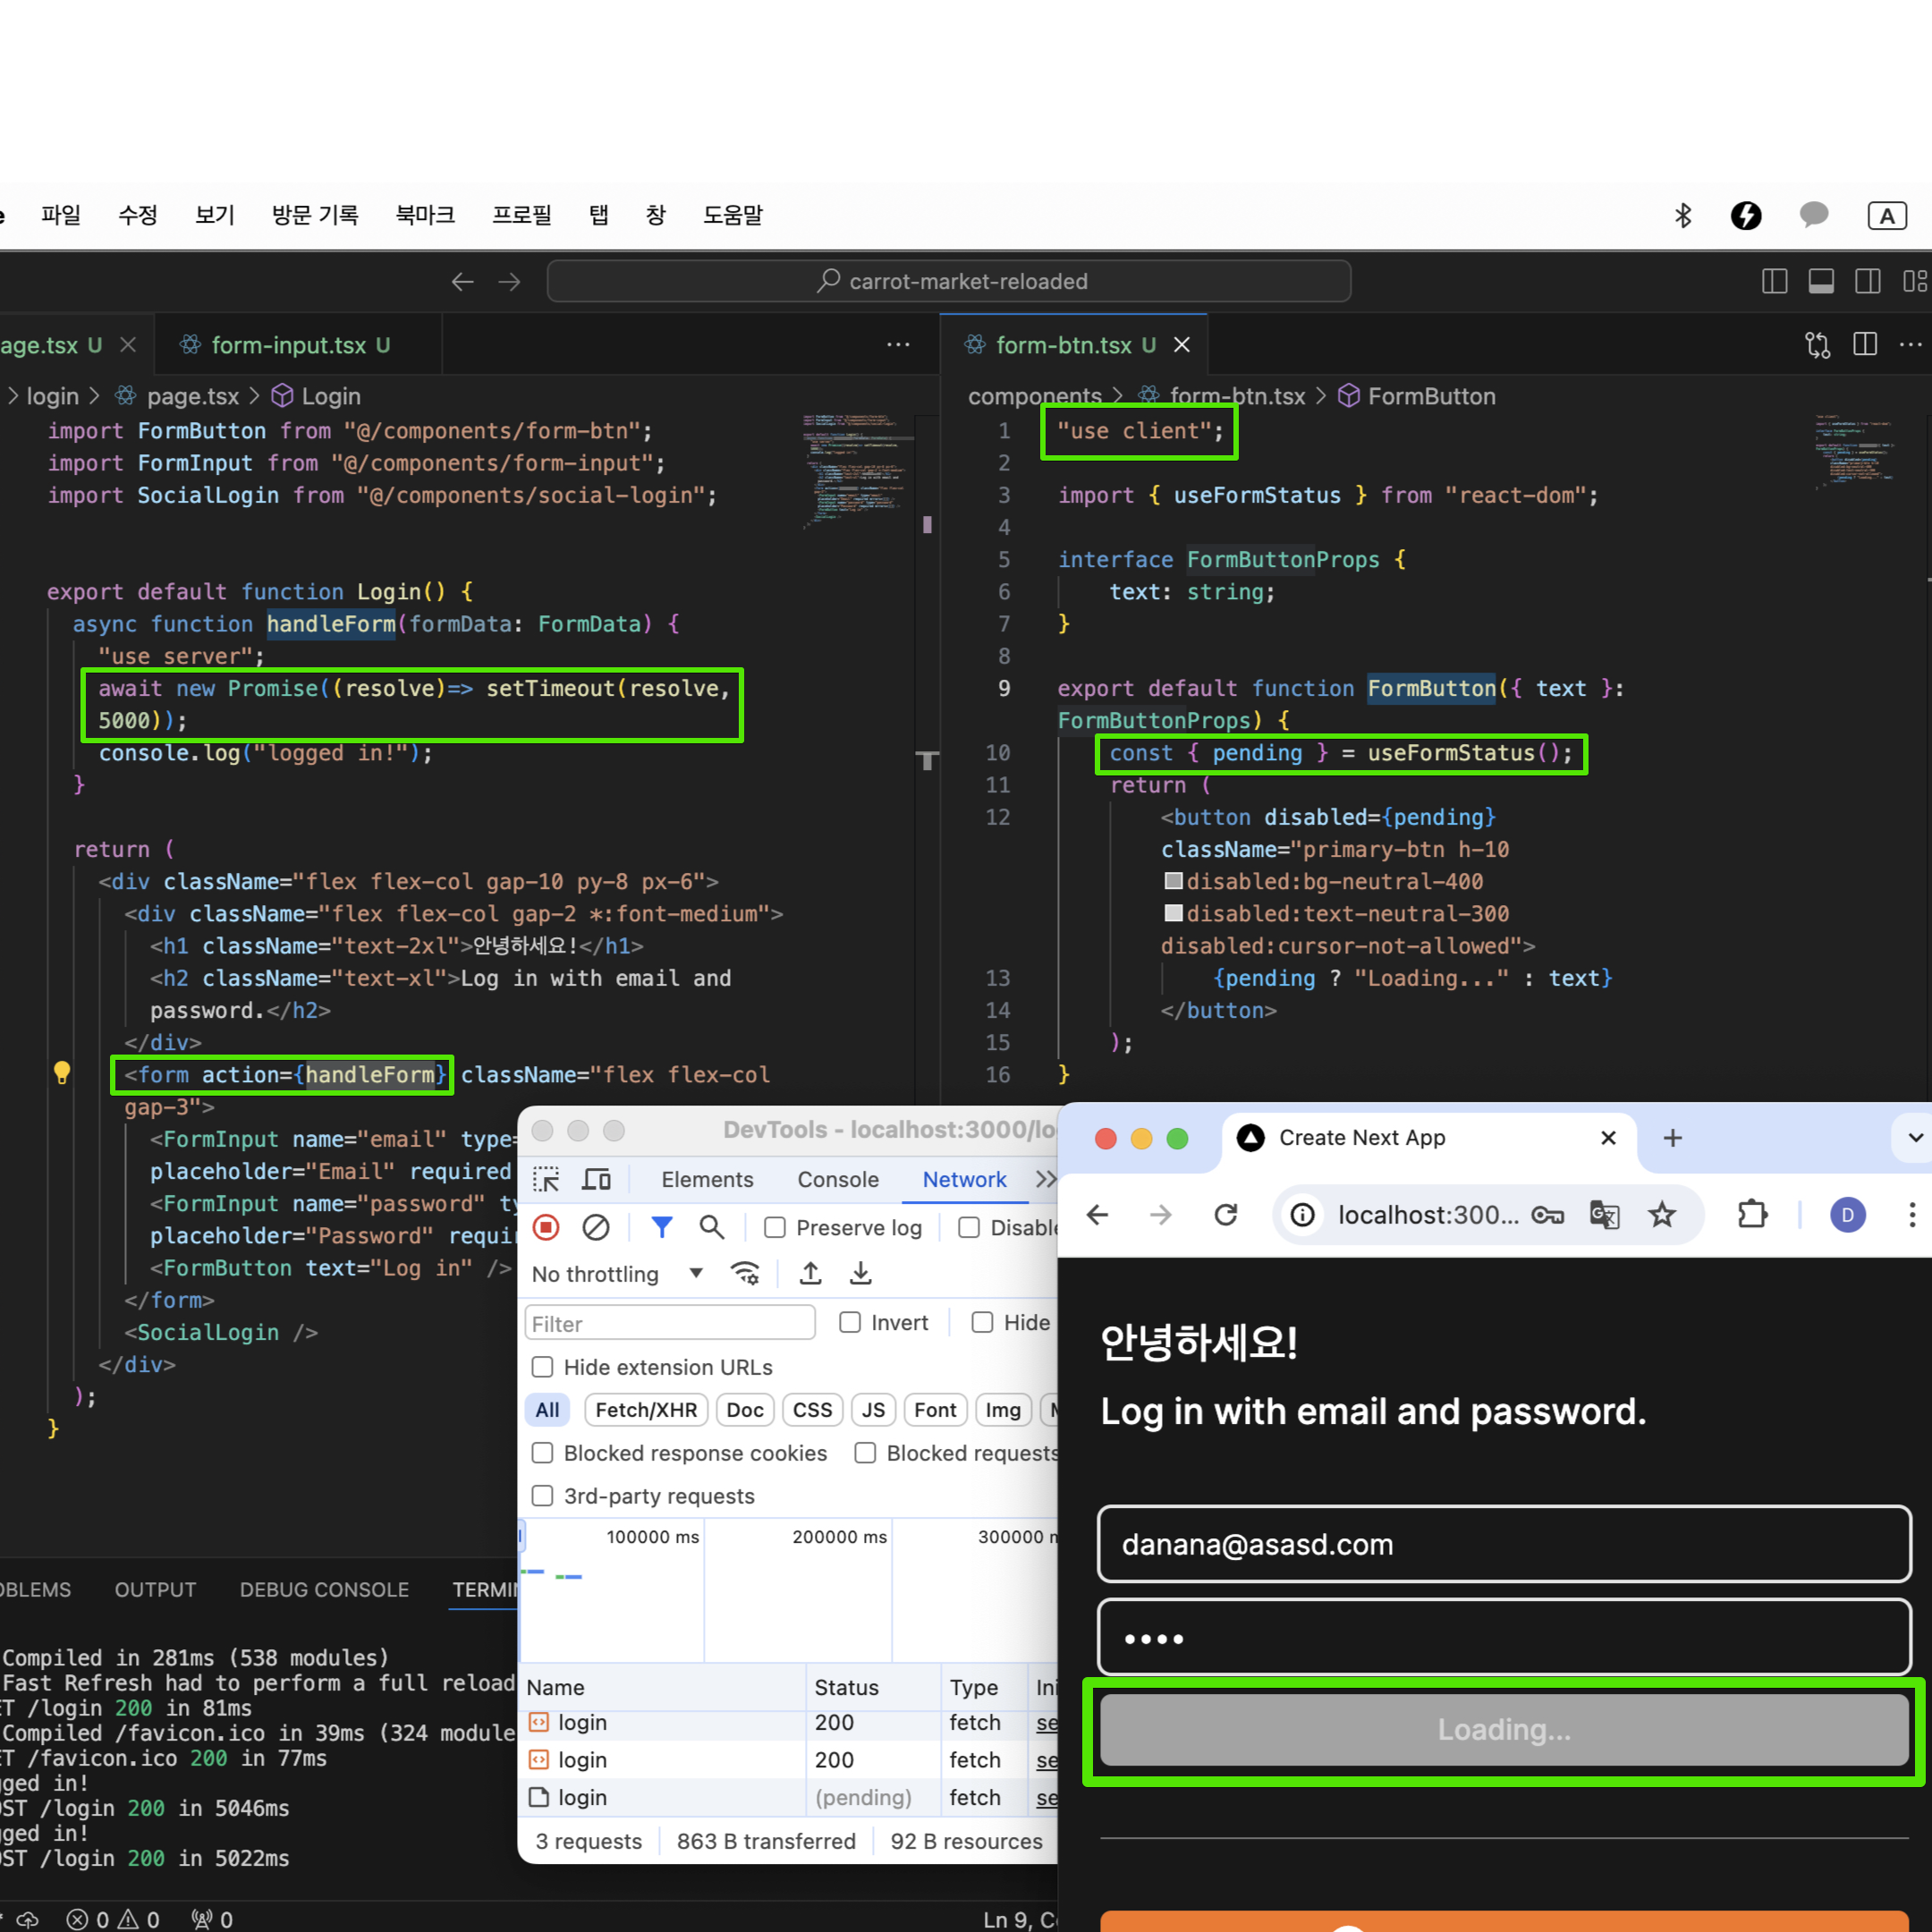Open the customize layout icon in VS Code

click(x=1914, y=282)
